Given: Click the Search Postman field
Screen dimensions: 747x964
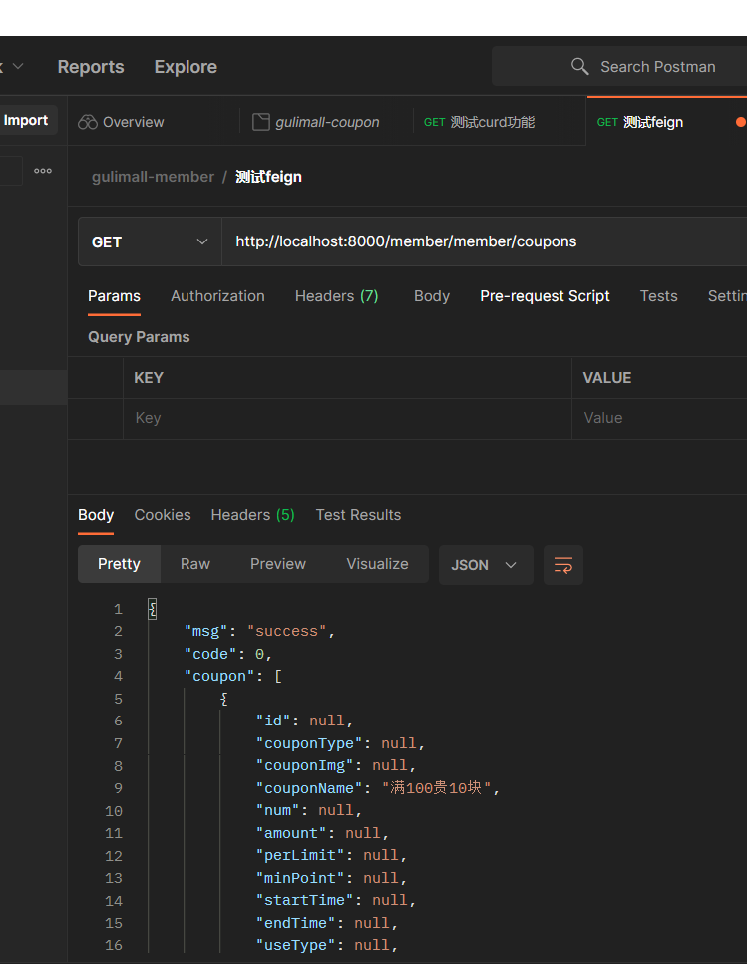Looking at the screenshot, I should pos(619,67).
